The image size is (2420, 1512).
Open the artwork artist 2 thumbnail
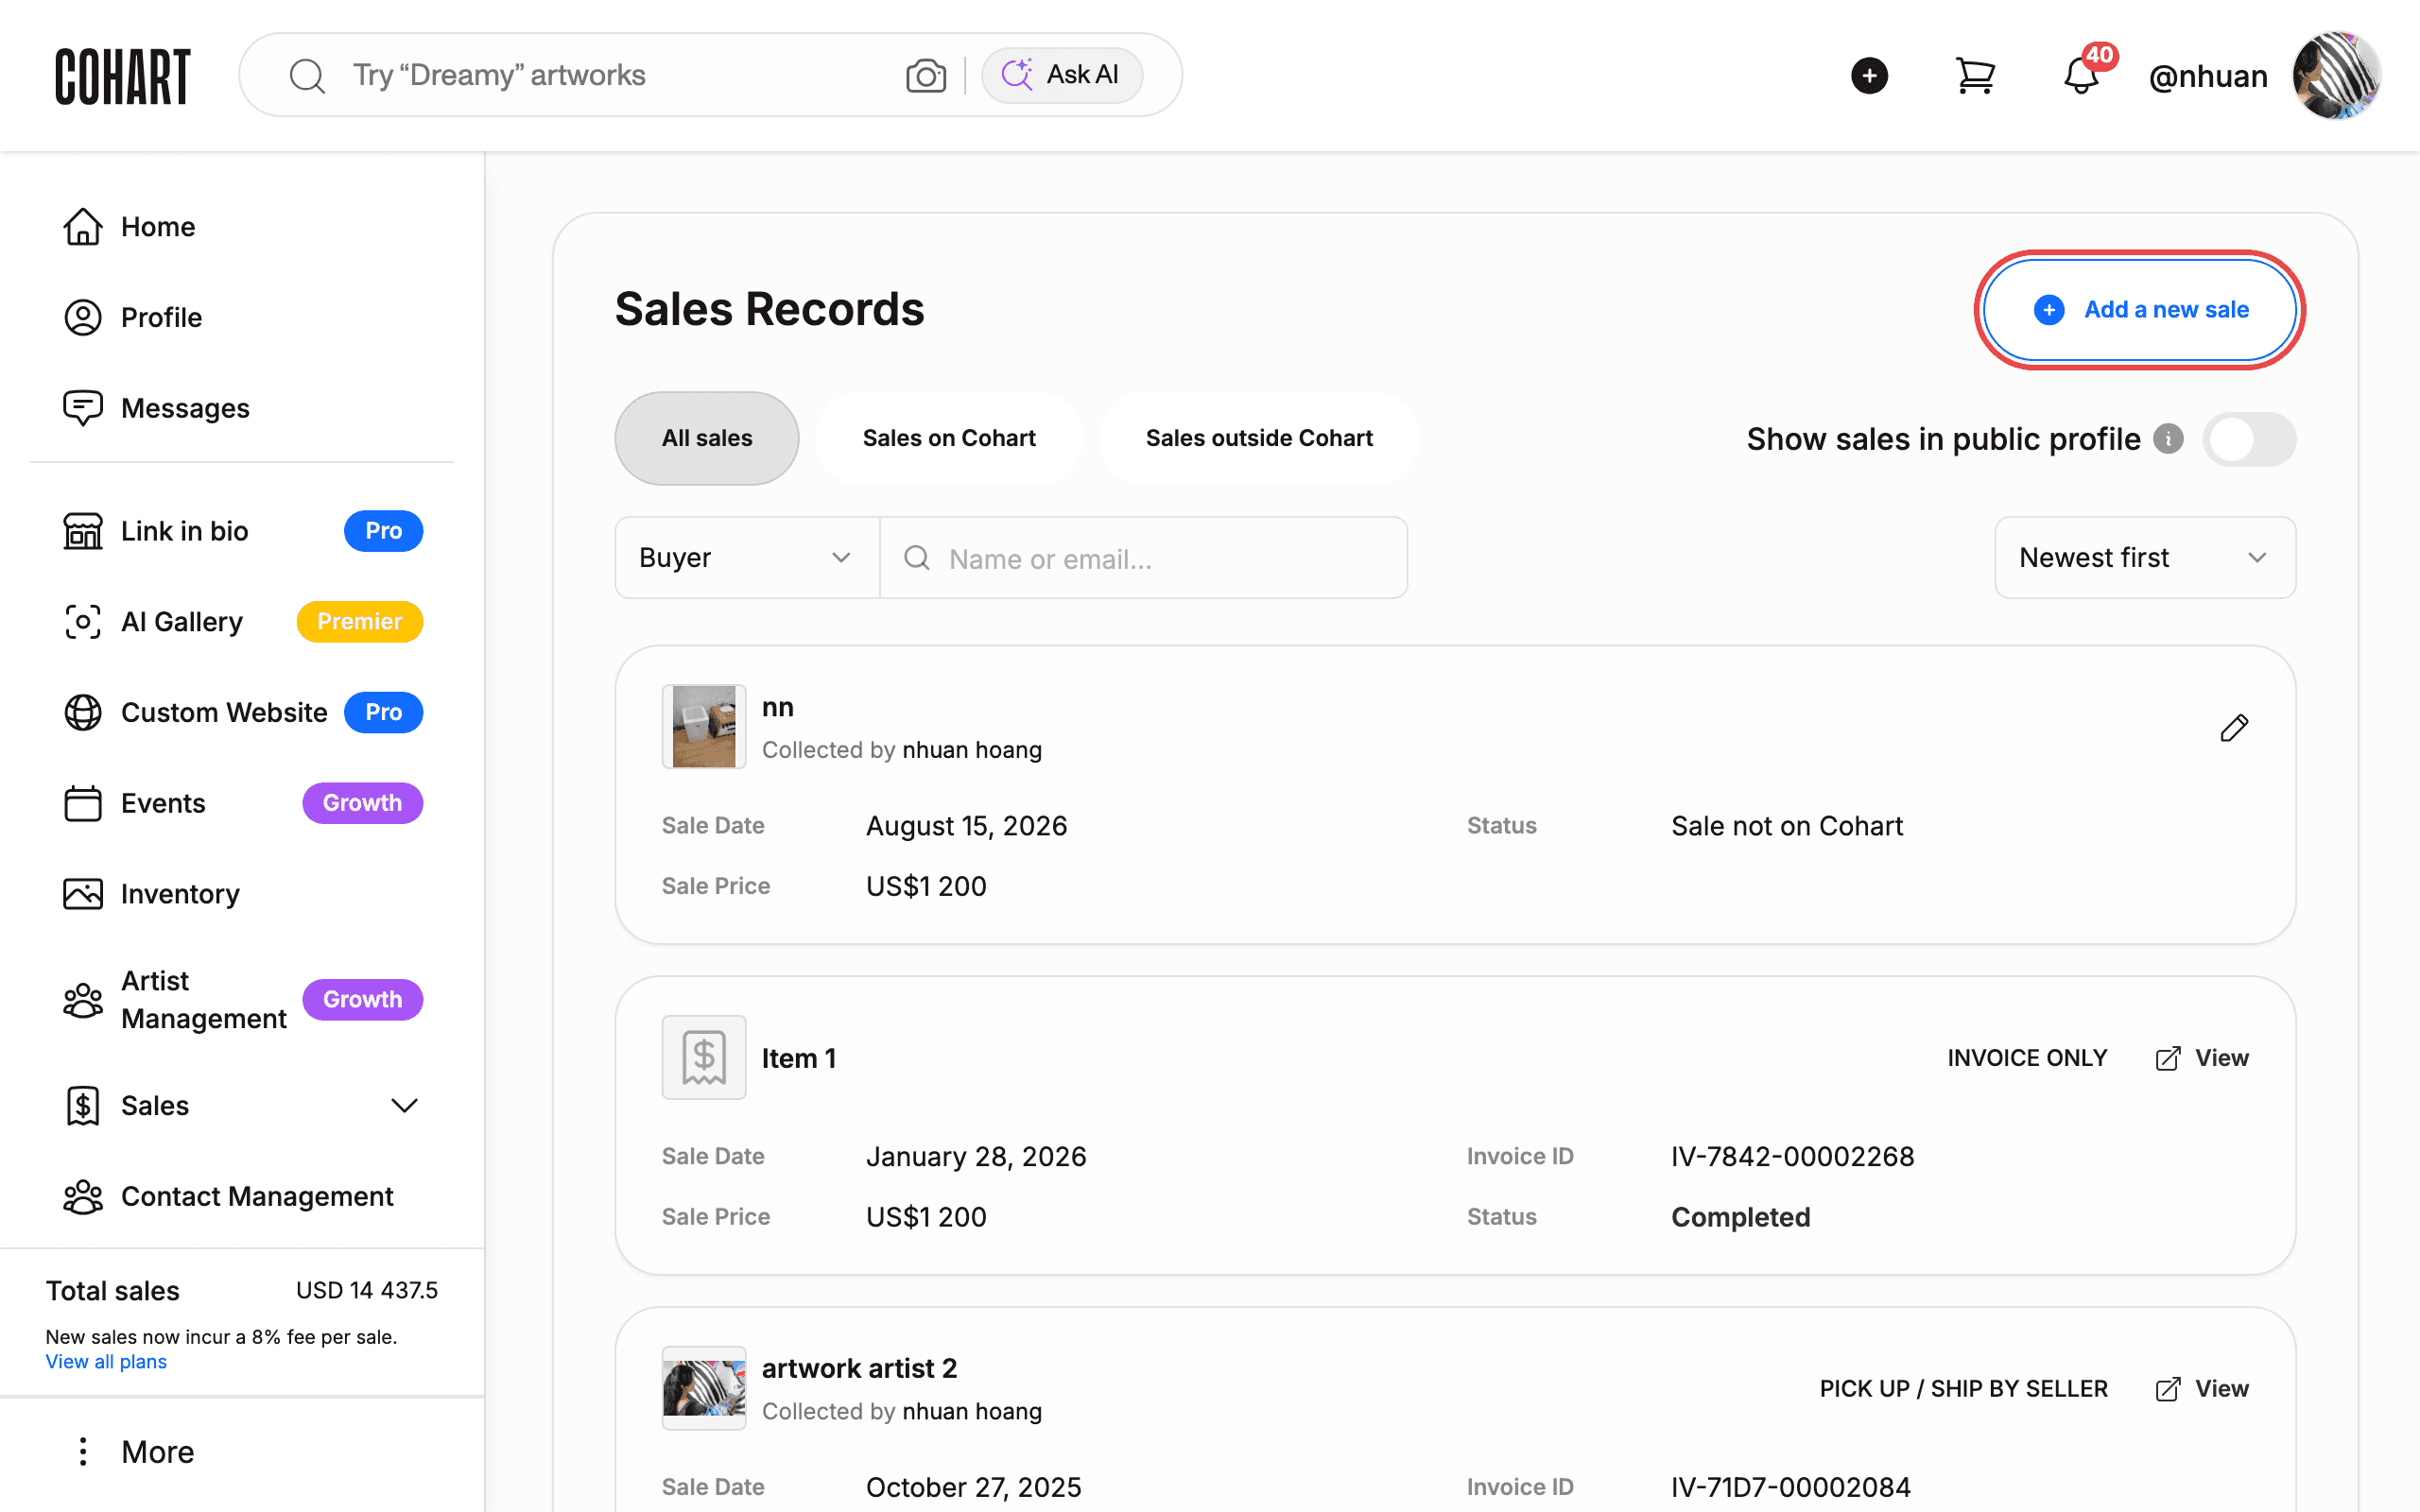coord(704,1388)
